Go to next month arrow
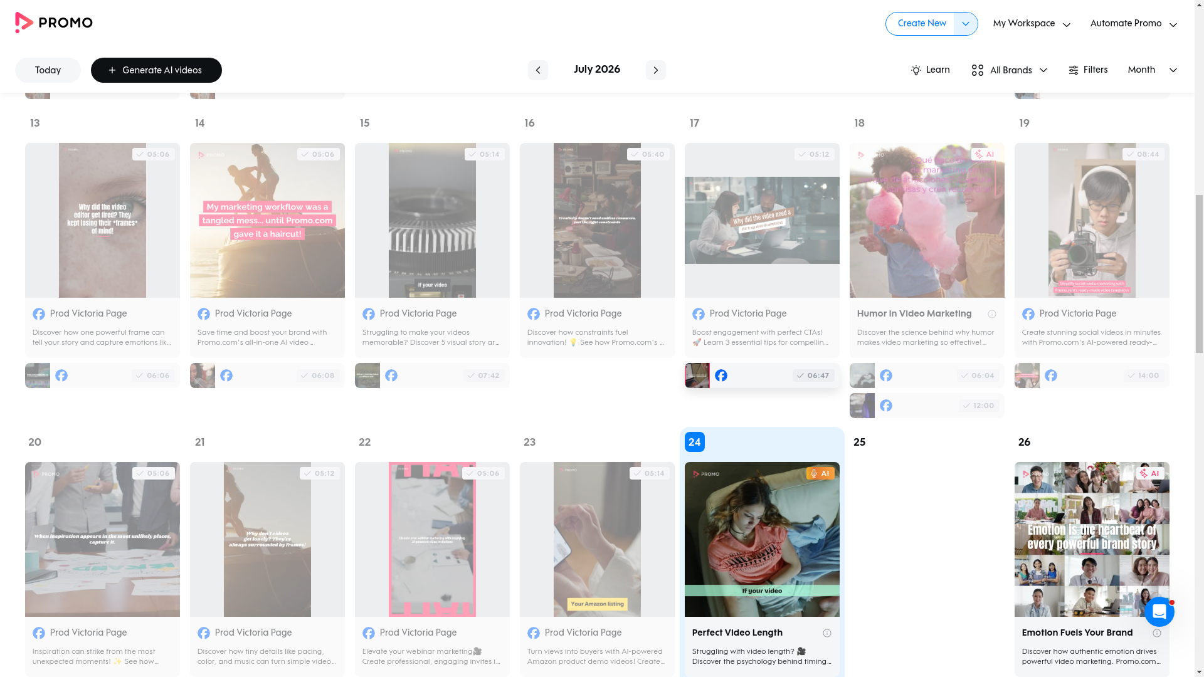The height and width of the screenshot is (677, 1204). click(x=655, y=70)
